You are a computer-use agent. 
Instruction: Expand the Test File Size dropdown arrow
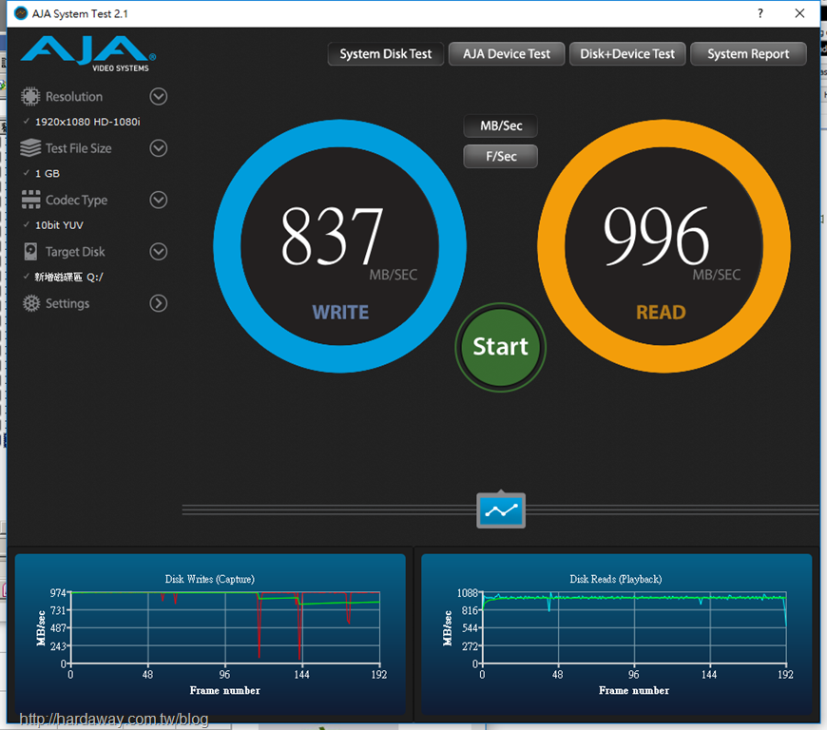[158, 148]
